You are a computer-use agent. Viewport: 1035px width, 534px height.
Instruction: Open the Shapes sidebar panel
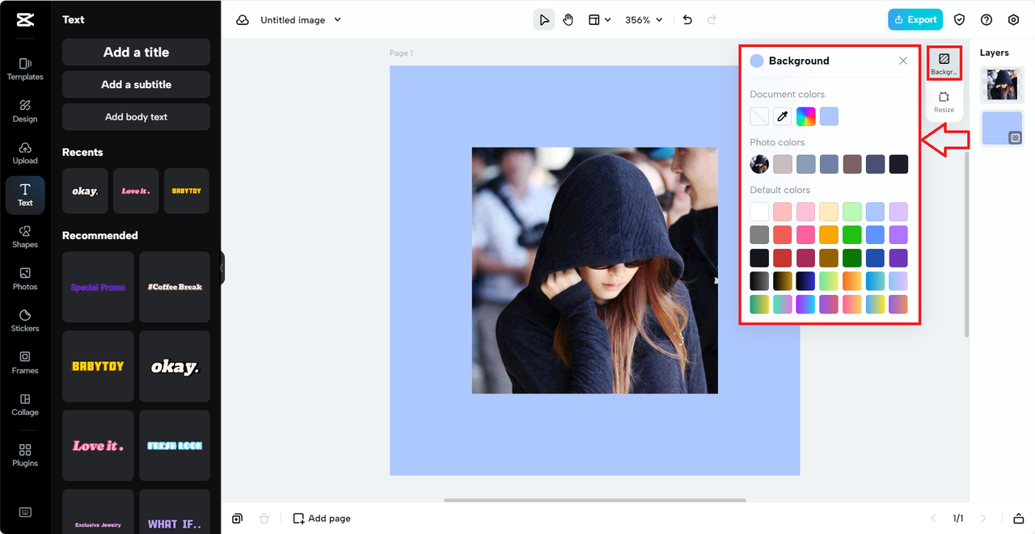[x=25, y=237]
